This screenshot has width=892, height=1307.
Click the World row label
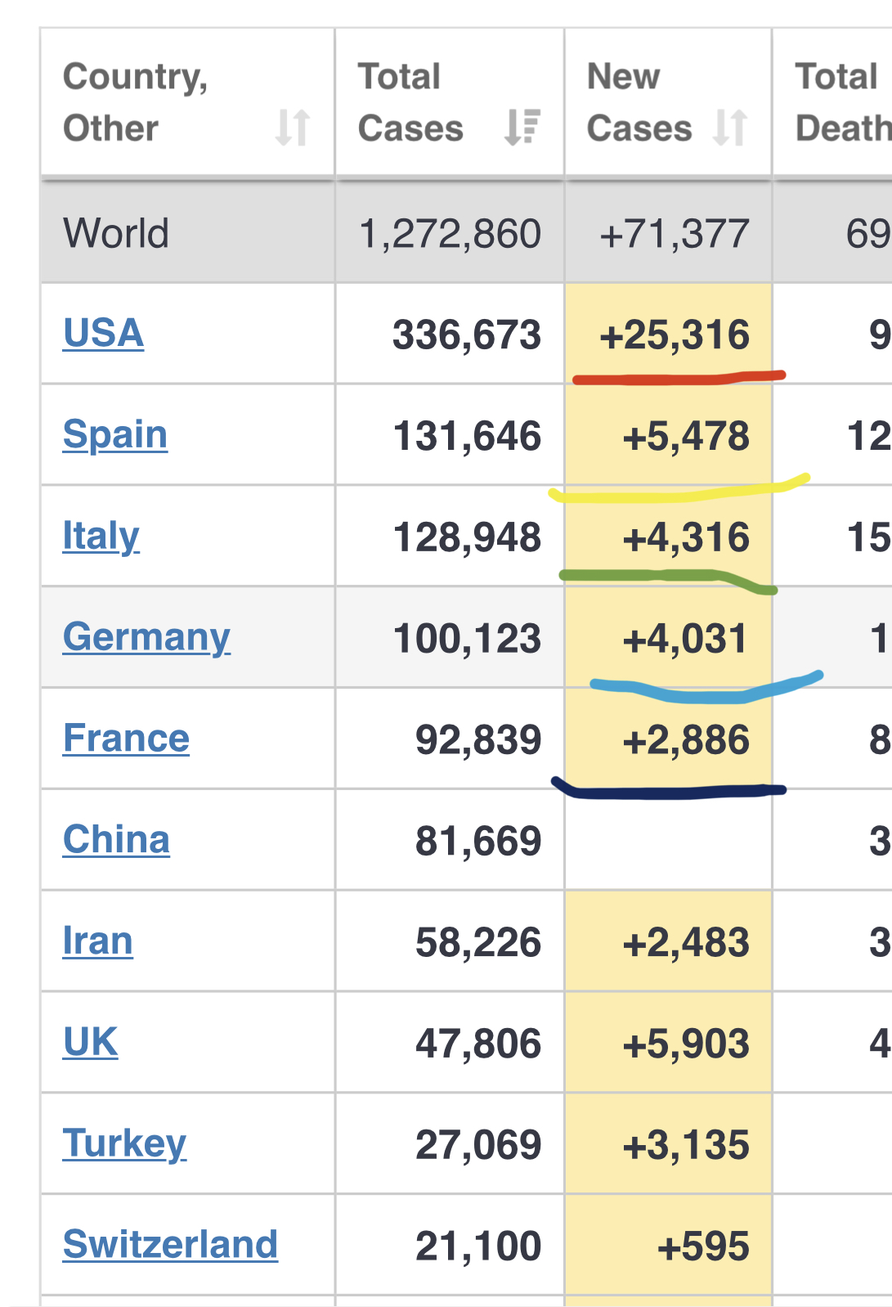pos(117,233)
